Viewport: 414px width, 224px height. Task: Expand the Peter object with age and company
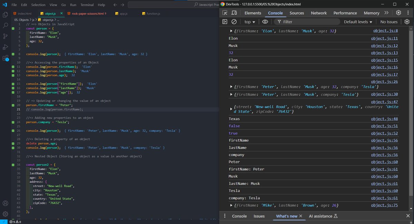click(231, 87)
